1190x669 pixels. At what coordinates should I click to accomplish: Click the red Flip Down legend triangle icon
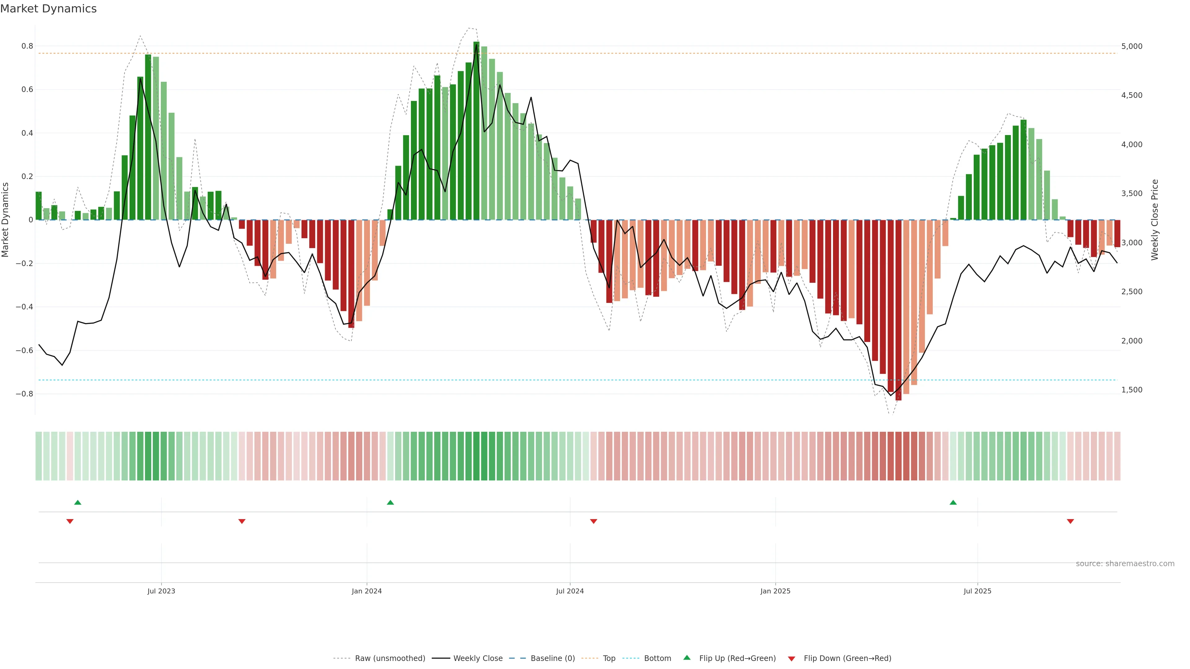[791, 659]
